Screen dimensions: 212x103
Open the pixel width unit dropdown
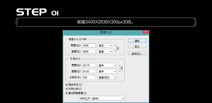point(105,45)
